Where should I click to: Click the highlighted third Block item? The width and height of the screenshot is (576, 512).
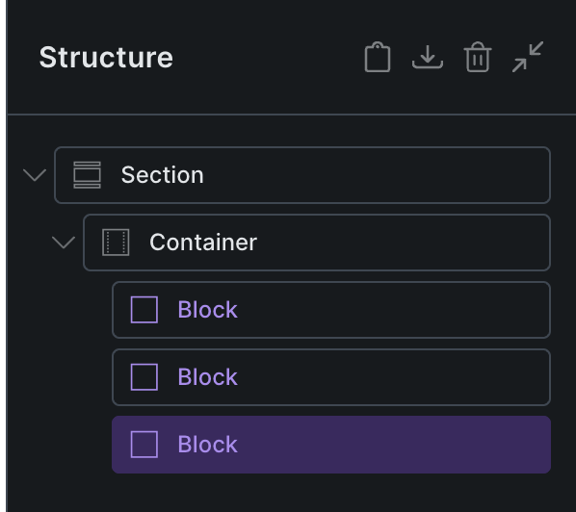pos(331,445)
